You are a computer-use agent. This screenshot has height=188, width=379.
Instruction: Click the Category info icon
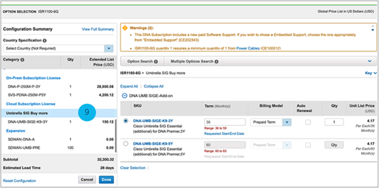pos(22,60)
